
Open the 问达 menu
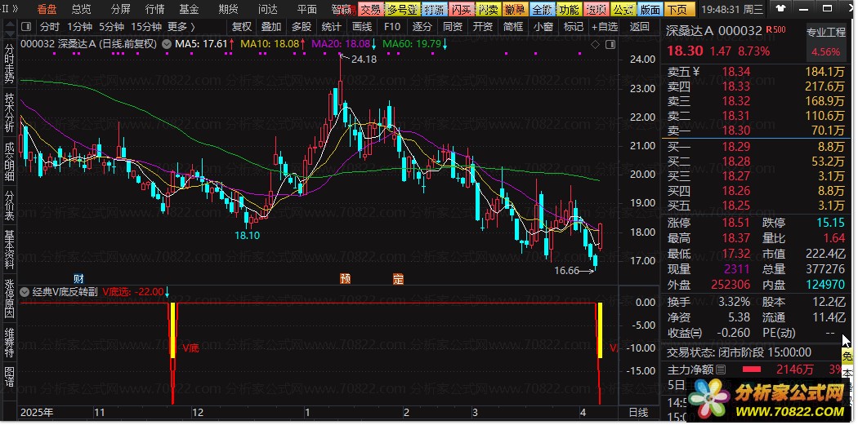click(x=267, y=9)
